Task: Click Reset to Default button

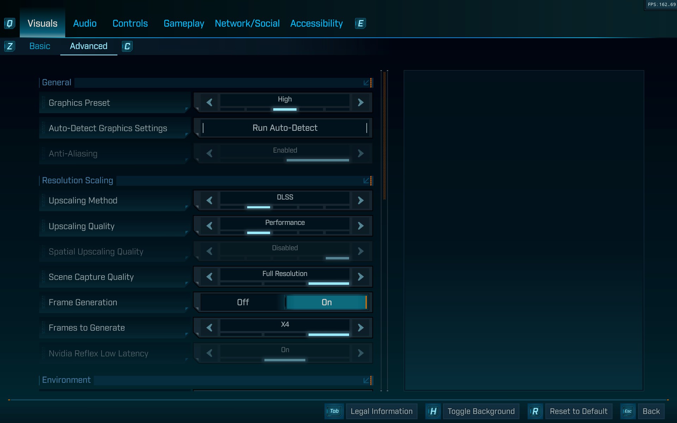Action: (x=578, y=411)
